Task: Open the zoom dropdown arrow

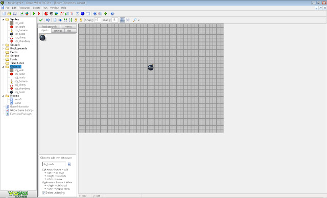Action: tap(139, 20)
